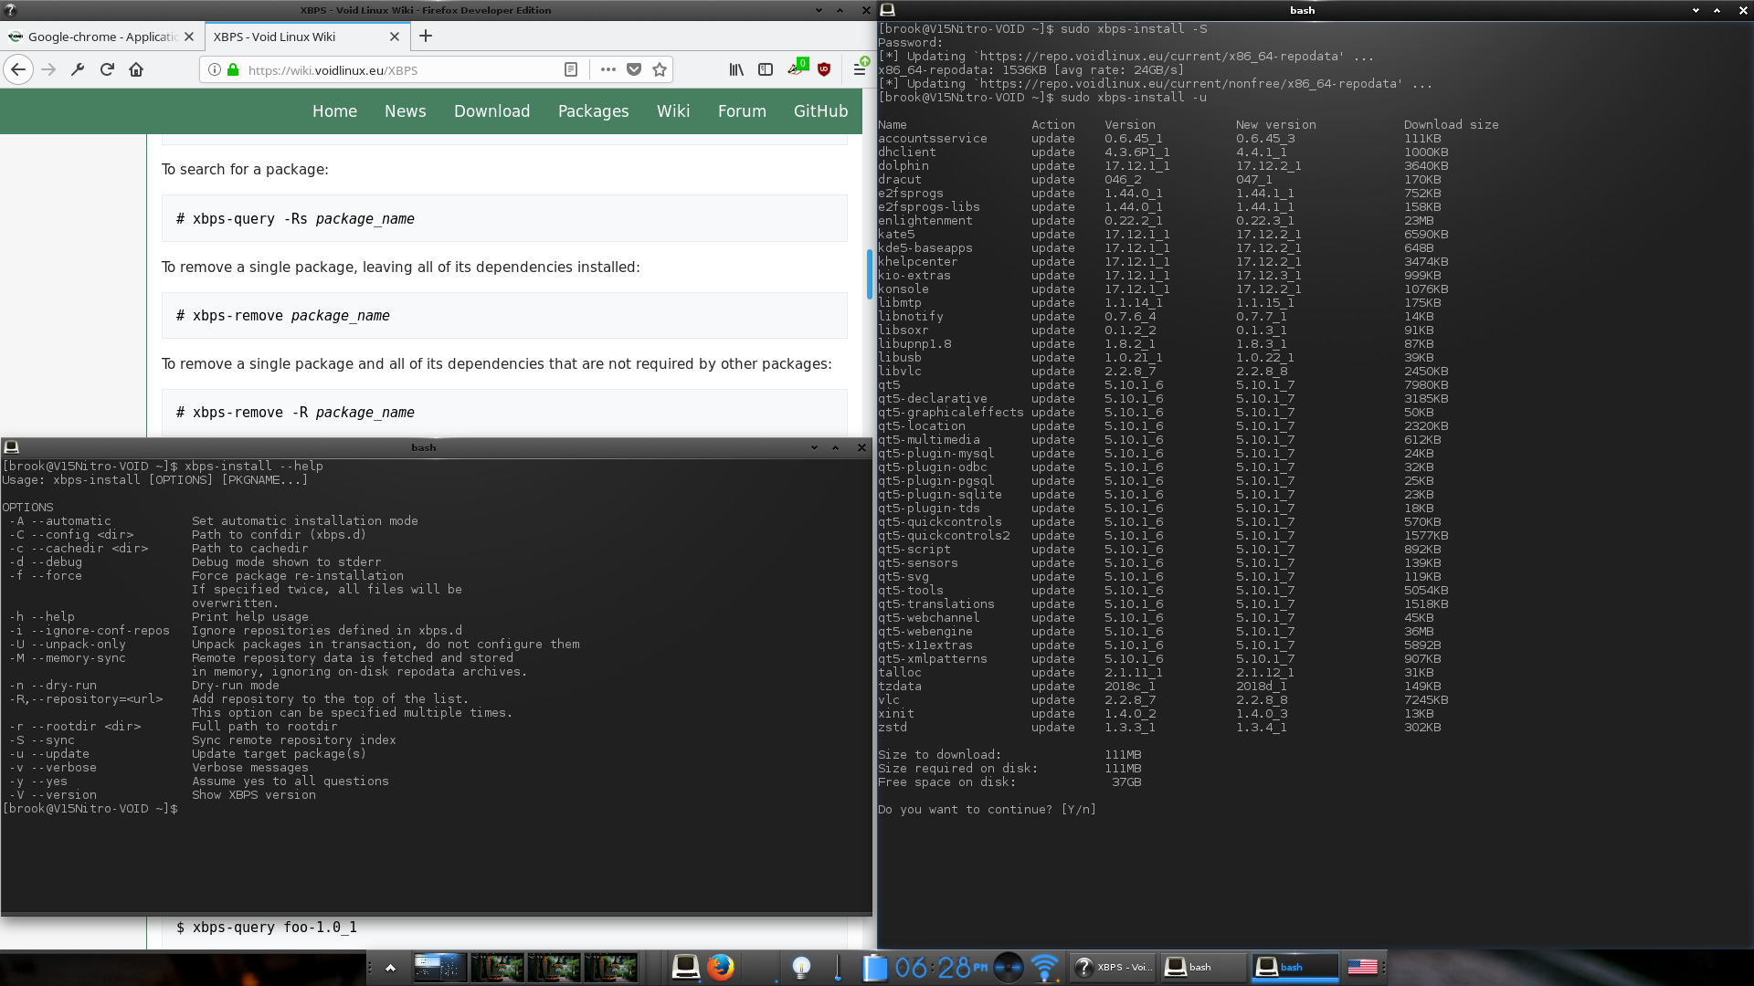This screenshot has width=1754, height=986.
Task: Toggle Firefox sidebar view
Action: coord(766,69)
